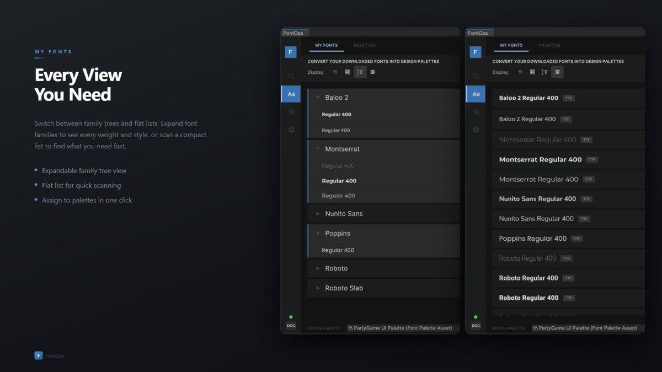Open settings gear in tree view panel sidebar
The image size is (662, 372).
(291, 130)
